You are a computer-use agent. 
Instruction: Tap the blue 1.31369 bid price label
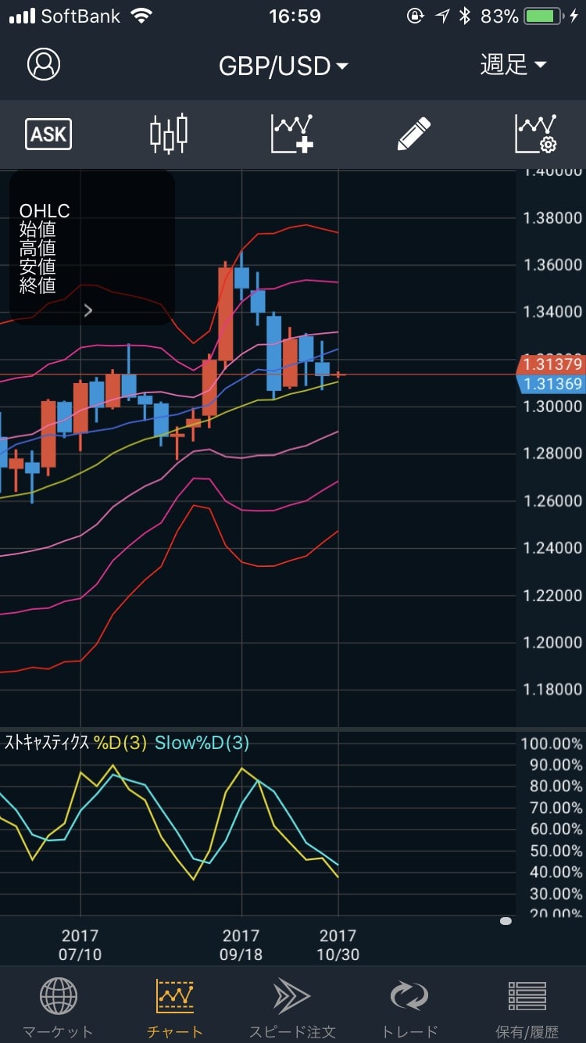click(552, 383)
